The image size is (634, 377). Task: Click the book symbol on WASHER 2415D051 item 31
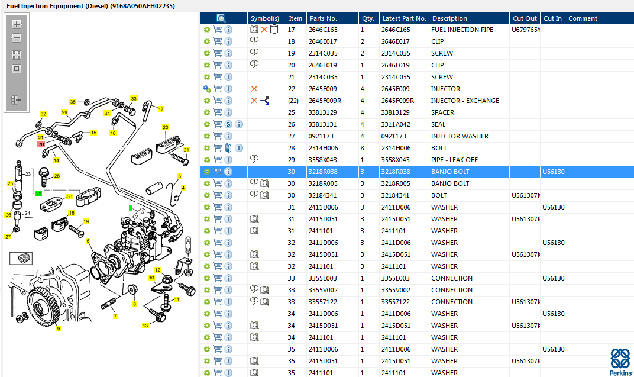click(254, 219)
